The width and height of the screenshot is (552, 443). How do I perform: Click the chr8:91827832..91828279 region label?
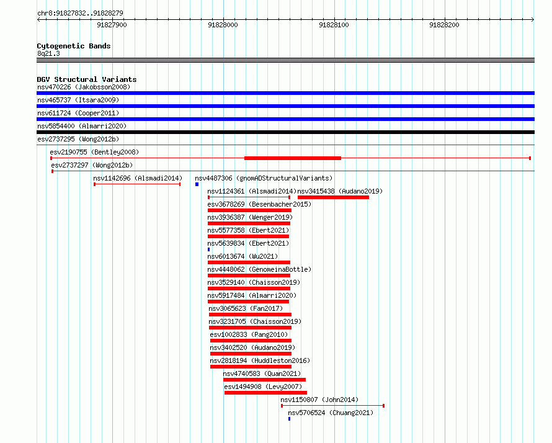pos(80,13)
